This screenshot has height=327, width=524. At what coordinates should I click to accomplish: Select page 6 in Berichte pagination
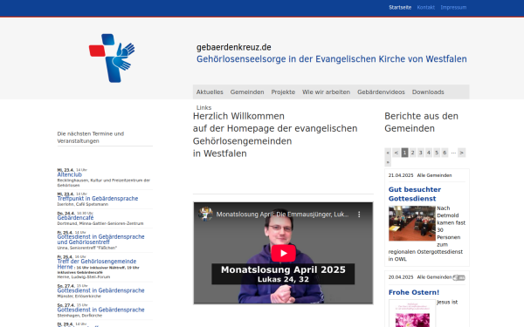pos(445,153)
